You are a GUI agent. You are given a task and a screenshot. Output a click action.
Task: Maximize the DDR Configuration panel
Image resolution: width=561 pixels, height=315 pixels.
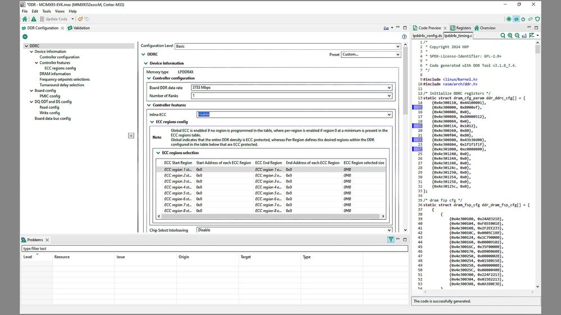[x=405, y=27]
